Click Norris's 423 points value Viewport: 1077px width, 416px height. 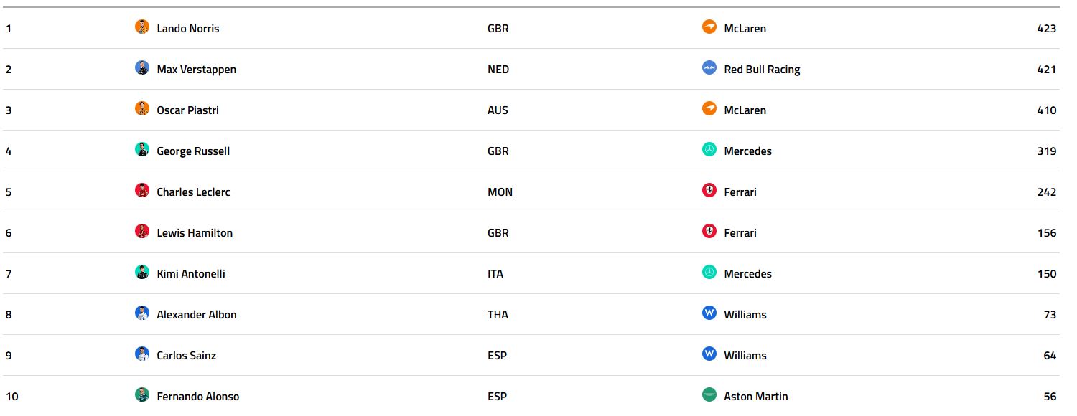pos(1046,29)
